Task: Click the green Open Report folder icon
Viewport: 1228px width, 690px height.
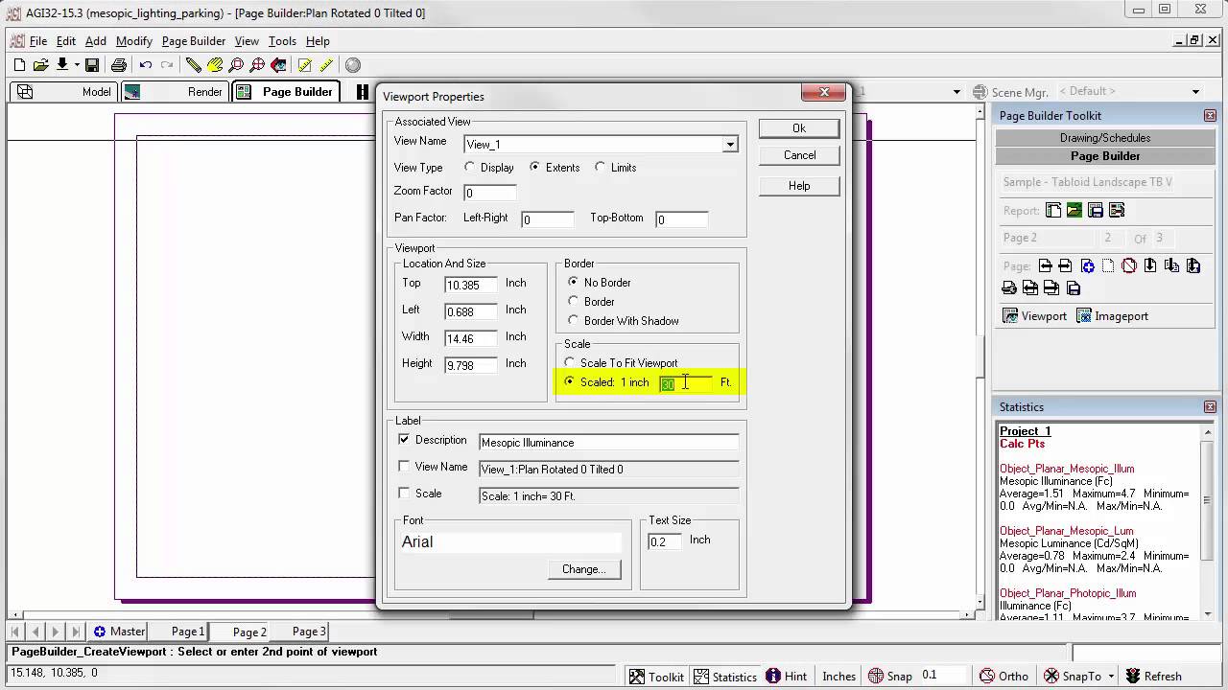Action: pos(1074,210)
